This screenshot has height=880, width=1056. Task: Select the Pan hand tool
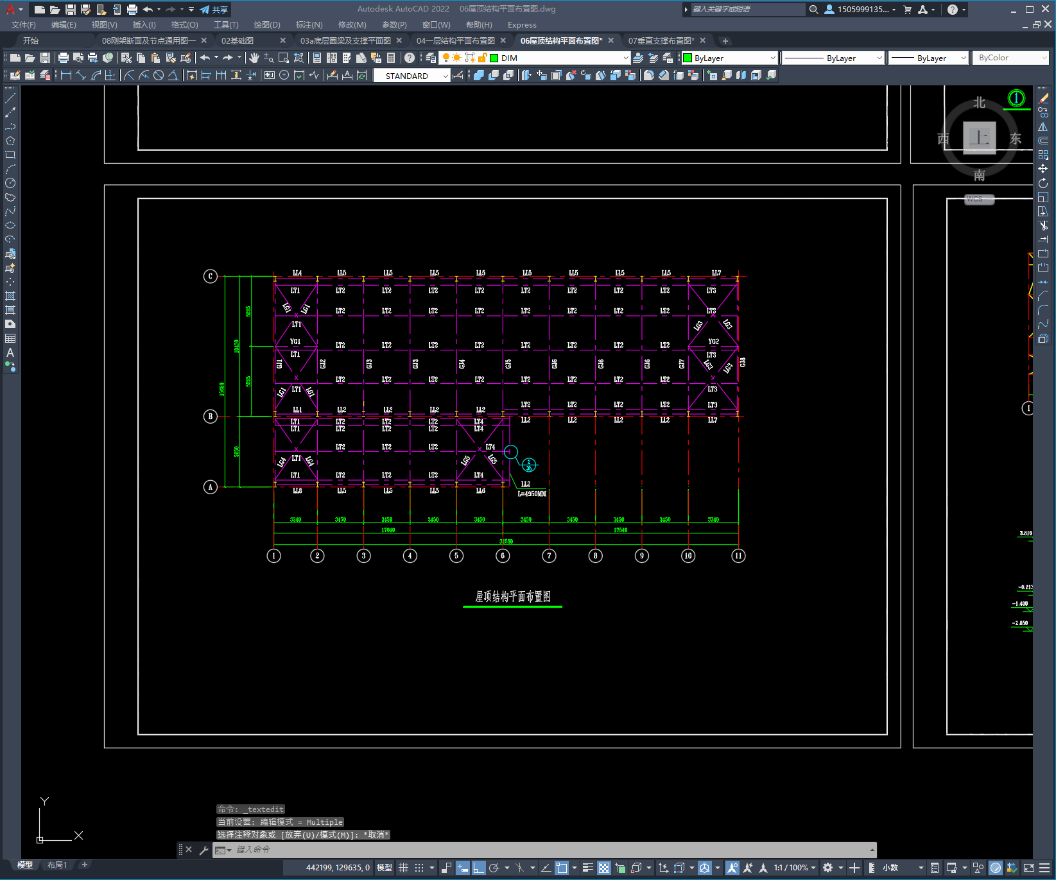(x=254, y=58)
